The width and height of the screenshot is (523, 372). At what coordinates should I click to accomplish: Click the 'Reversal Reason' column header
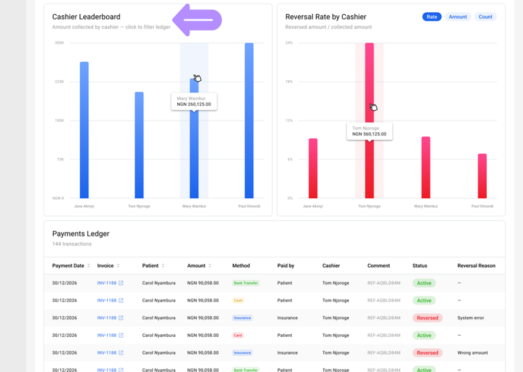tap(477, 266)
